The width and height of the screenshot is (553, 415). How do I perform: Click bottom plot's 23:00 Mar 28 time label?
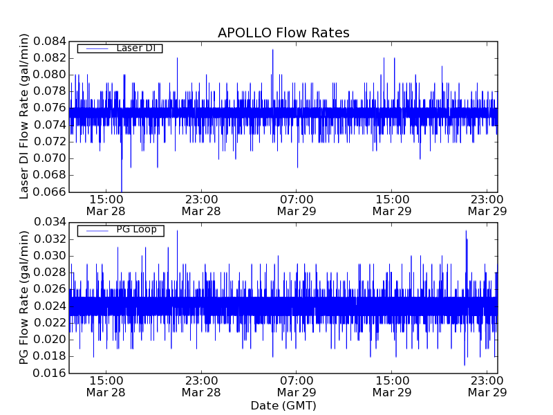[x=200, y=386]
